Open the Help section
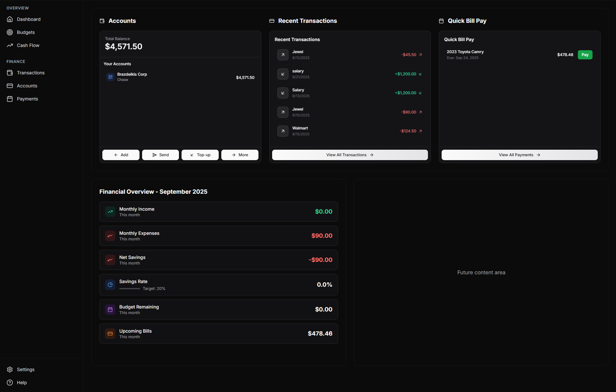This screenshot has width=616, height=392. tap(21, 383)
